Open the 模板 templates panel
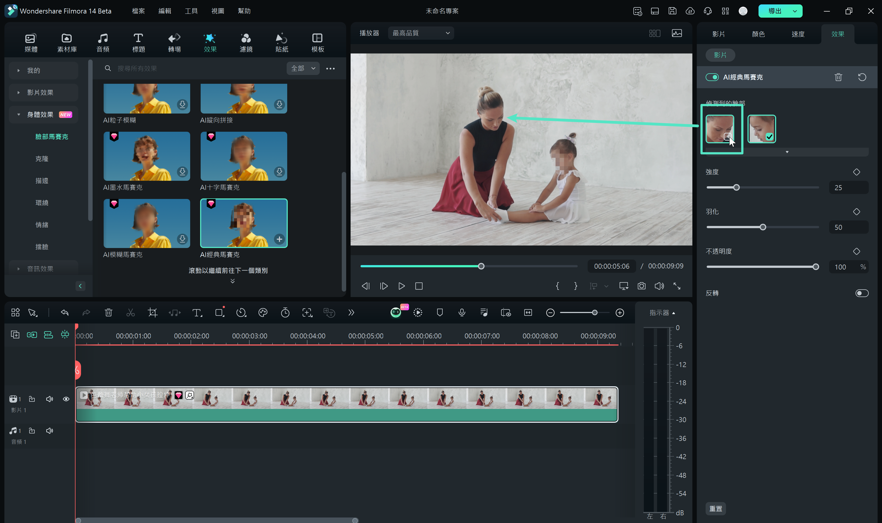This screenshot has height=523, width=882. click(x=317, y=42)
